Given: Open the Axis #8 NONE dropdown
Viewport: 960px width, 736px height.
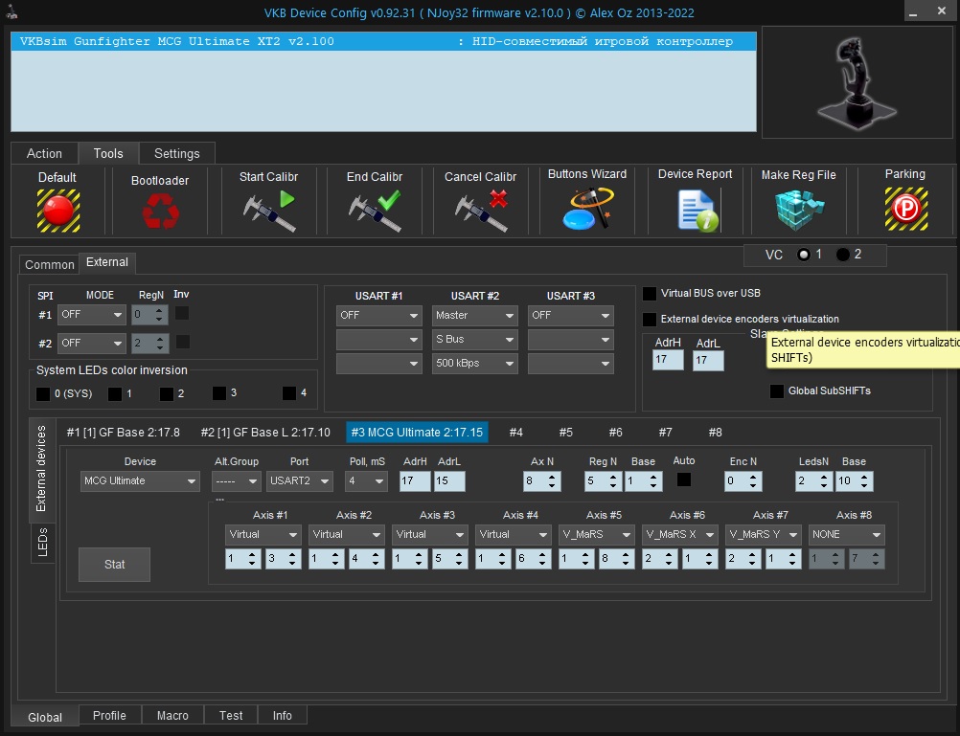Looking at the screenshot, I should click(x=846, y=534).
